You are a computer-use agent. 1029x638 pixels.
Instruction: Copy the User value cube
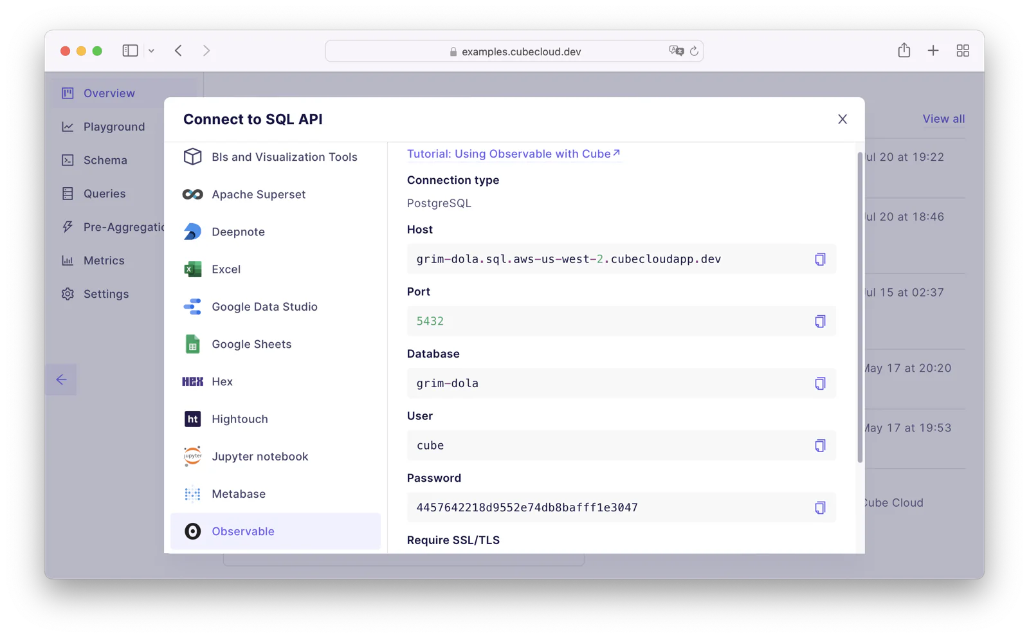[x=820, y=446]
